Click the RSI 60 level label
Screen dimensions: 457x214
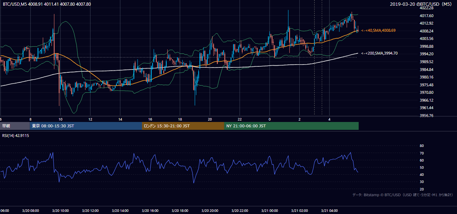tap(422, 160)
